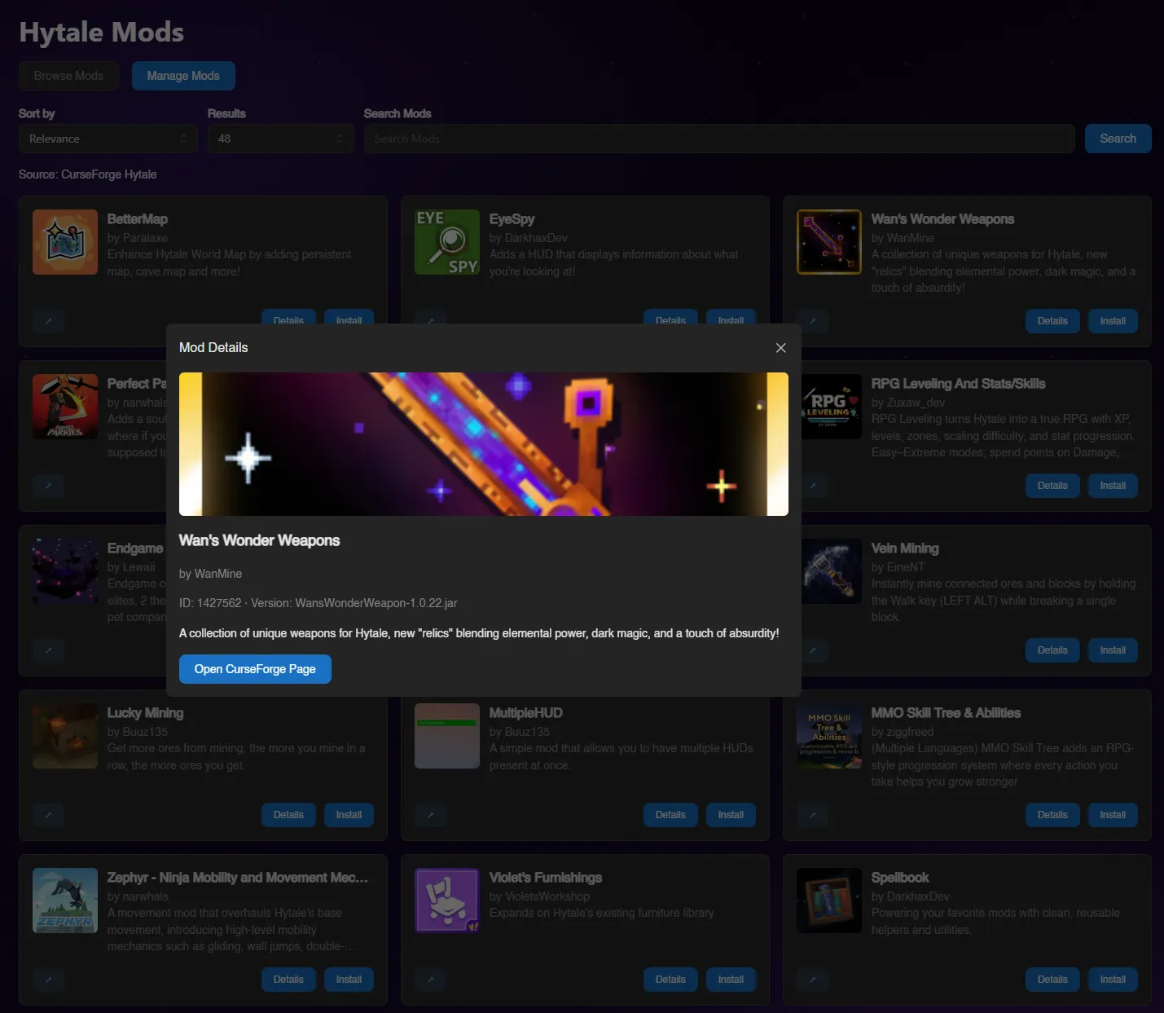View Details for Spellbook

pos(1052,980)
